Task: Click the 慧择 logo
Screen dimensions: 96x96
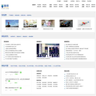Action: click(5, 7)
